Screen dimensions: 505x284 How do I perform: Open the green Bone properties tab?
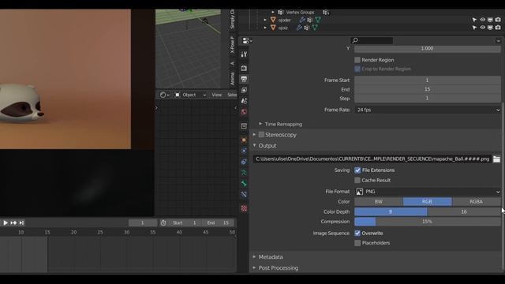click(244, 184)
